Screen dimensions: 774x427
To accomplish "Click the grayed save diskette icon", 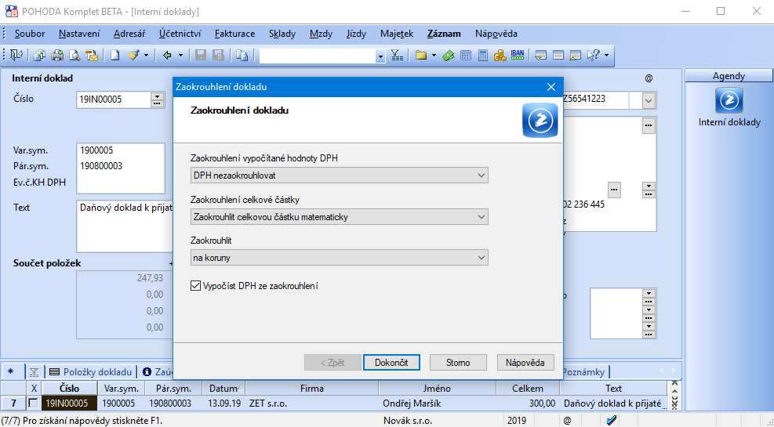I will click(201, 56).
